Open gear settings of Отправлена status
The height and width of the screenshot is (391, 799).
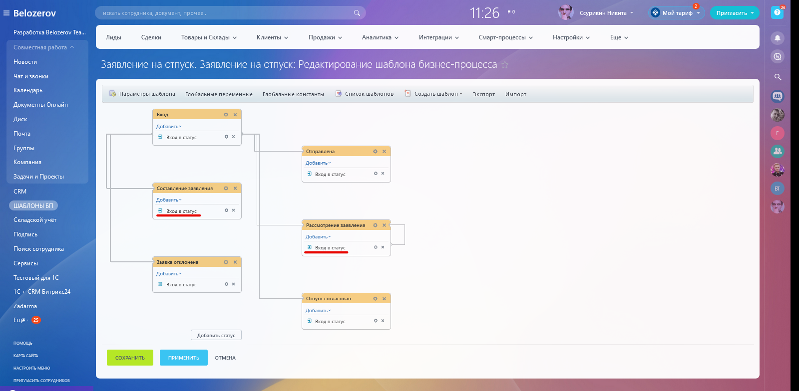[375, 152]
